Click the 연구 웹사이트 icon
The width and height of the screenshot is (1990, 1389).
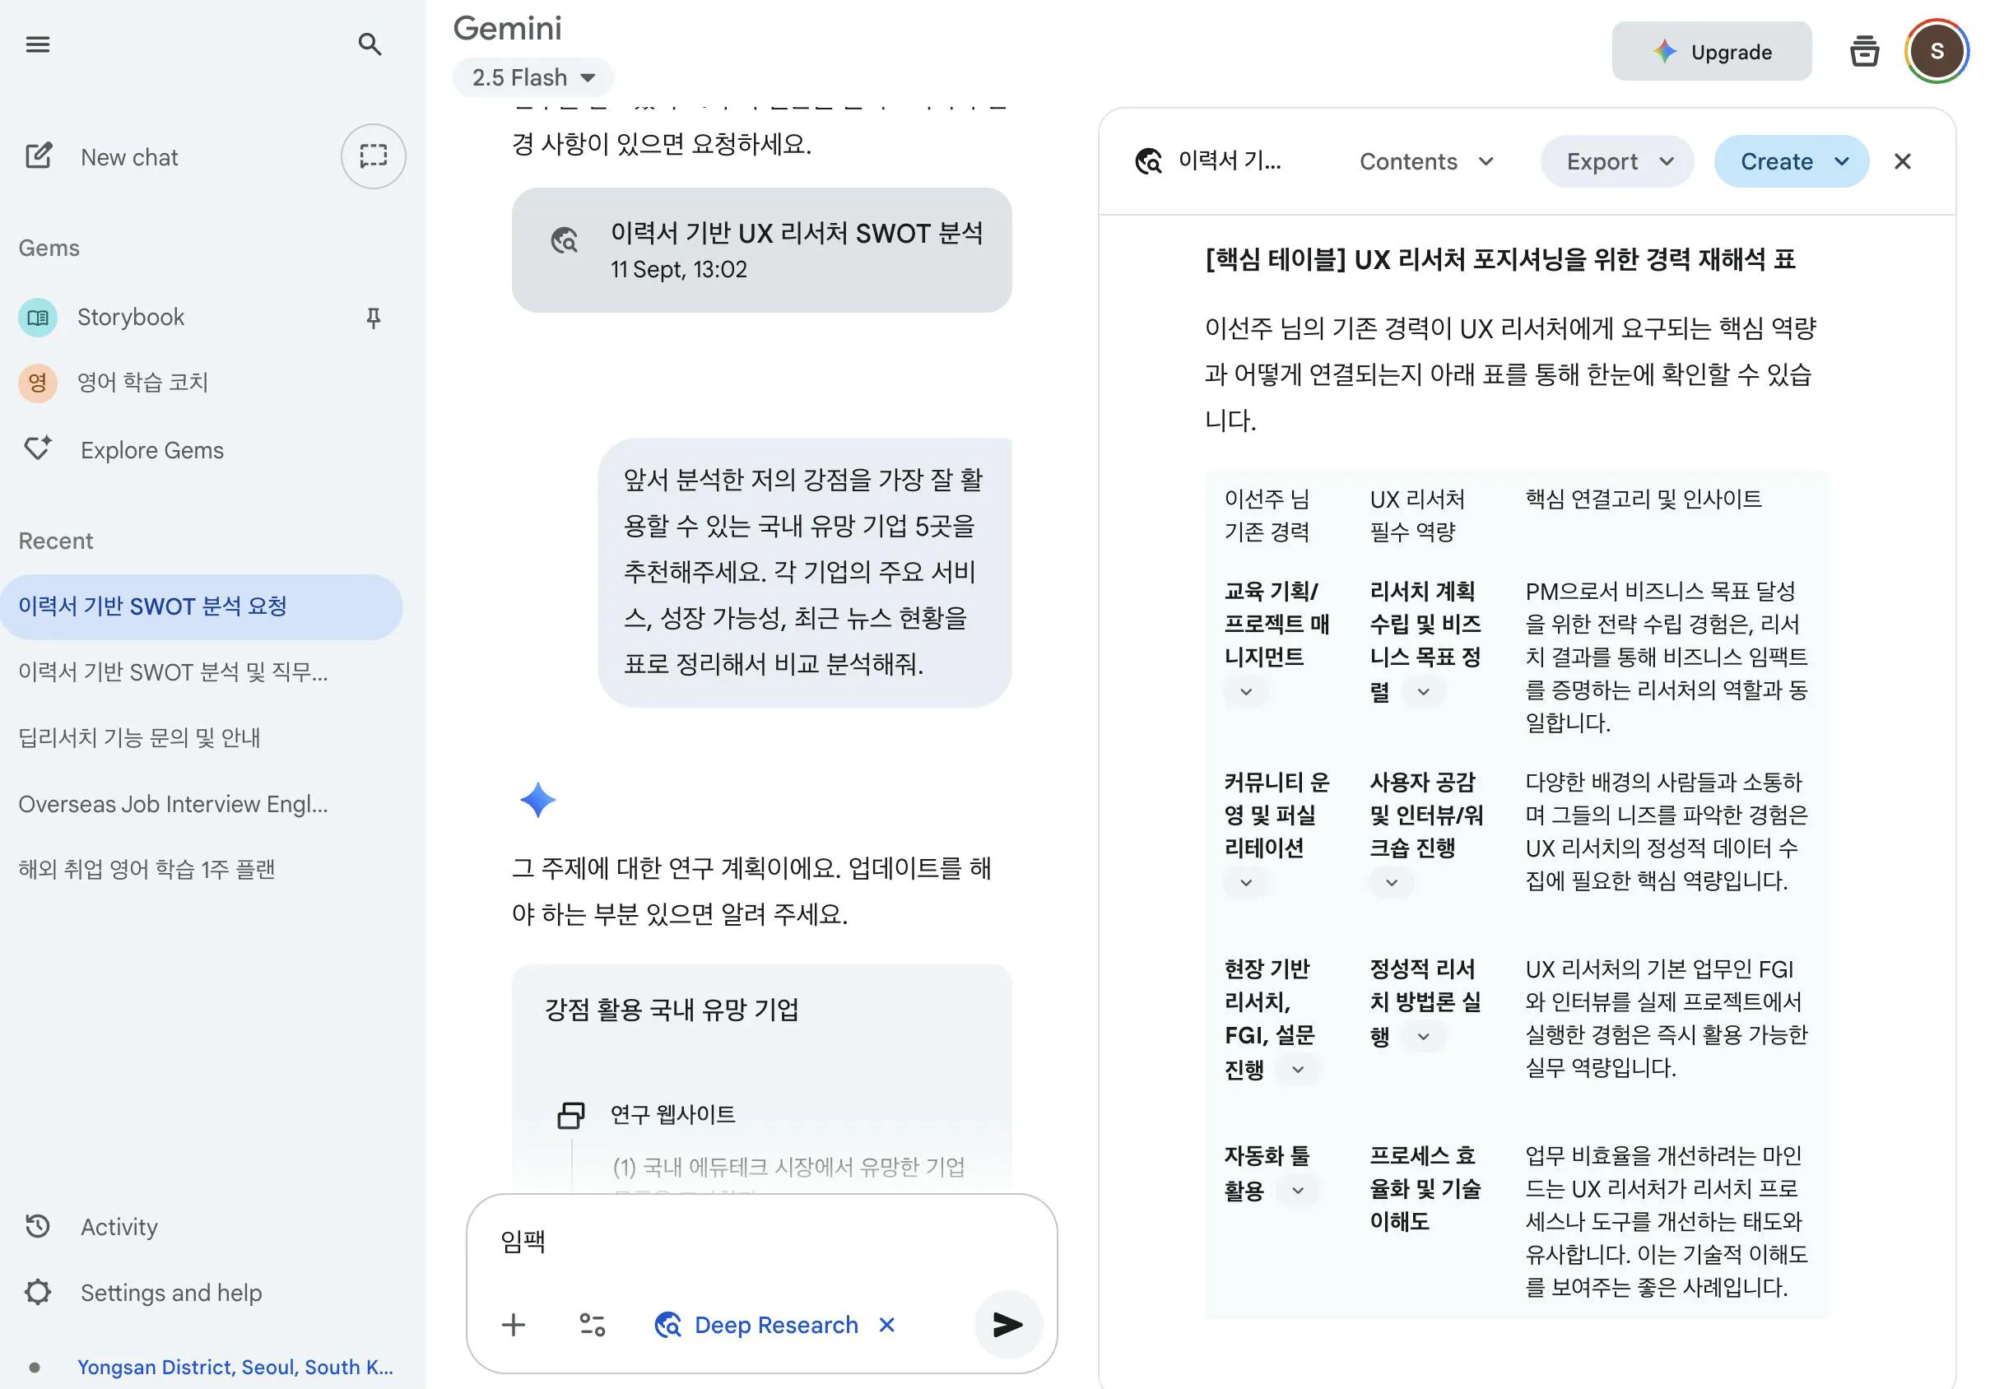click(x=570, y=1114)
